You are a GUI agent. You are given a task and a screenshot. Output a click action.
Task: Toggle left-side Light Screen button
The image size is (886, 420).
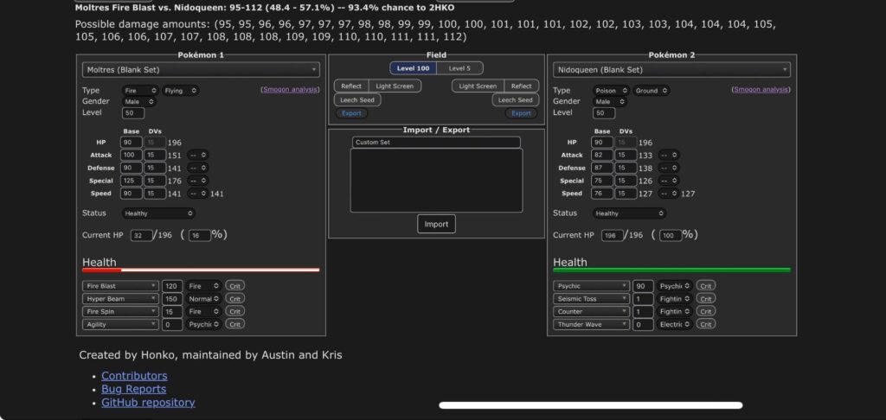pos(395,86)
